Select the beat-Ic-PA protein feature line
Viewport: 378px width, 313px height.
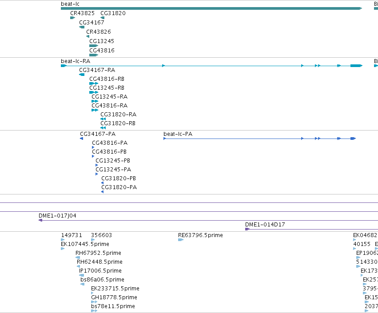tap(260, 139)
